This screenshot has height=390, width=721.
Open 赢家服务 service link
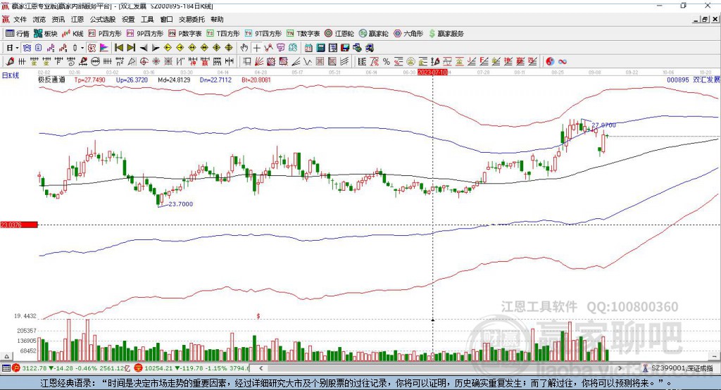pos(446,34)
